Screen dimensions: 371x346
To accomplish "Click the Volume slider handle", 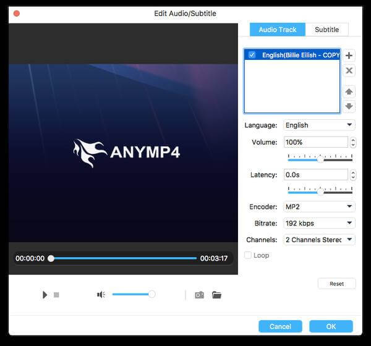I will pyautogui.click(x=320, y=159).
